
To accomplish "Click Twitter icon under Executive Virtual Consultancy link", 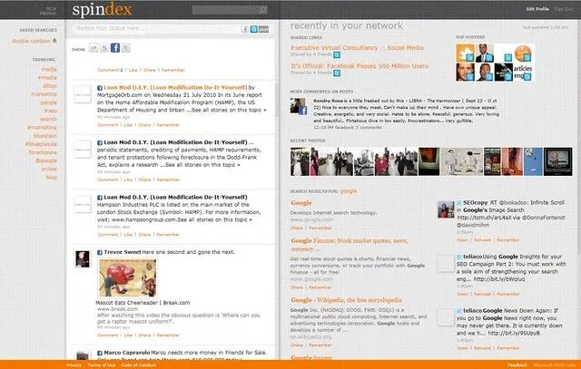I will (337, 54).
